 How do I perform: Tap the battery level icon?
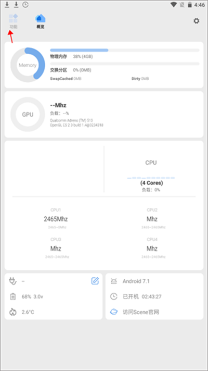pyautogui.click(x=13, y=296)
